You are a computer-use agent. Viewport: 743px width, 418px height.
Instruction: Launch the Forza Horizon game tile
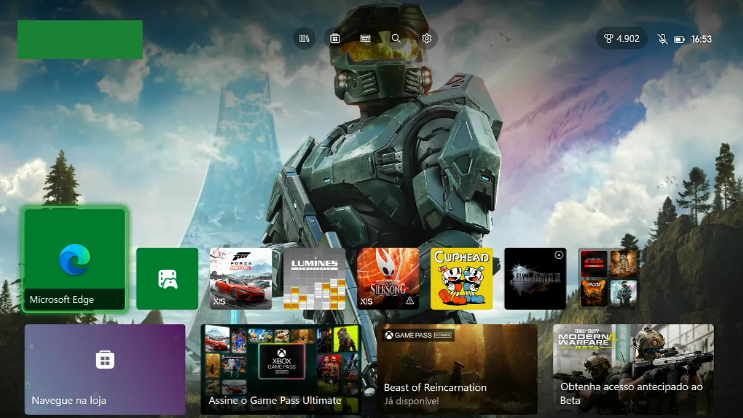[x=241, y=279]
